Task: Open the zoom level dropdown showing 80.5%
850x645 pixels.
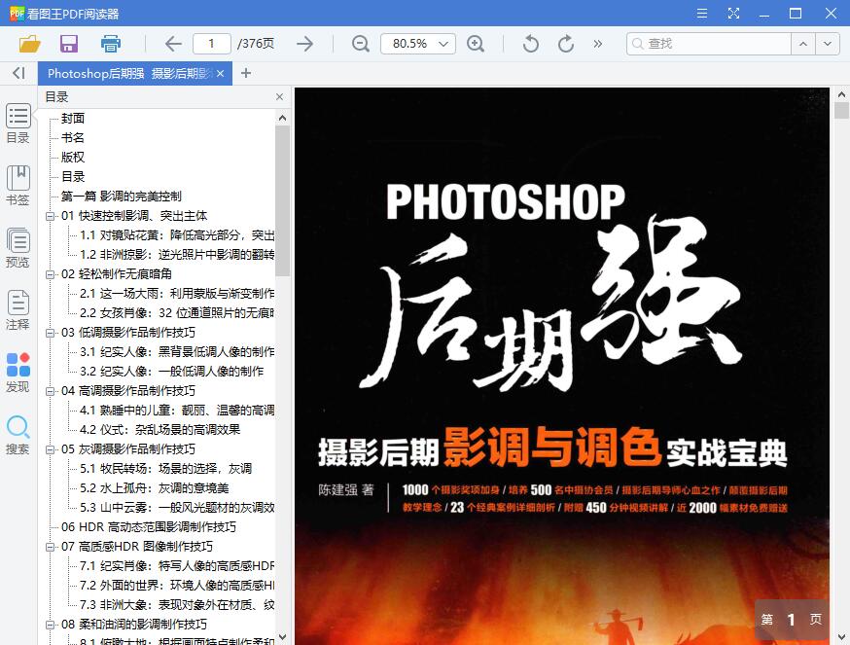Action: point(419,44)
